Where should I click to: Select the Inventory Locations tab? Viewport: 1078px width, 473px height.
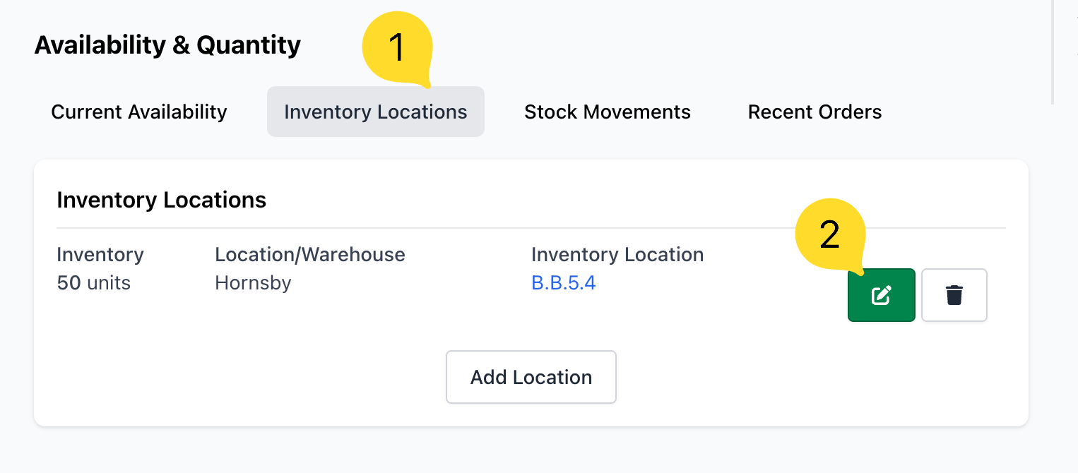(x=375, y=112)
